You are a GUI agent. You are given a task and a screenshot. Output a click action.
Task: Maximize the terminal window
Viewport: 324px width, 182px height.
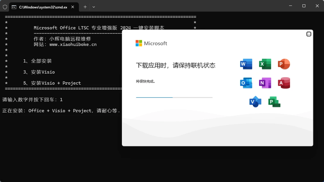click(304, 6)
